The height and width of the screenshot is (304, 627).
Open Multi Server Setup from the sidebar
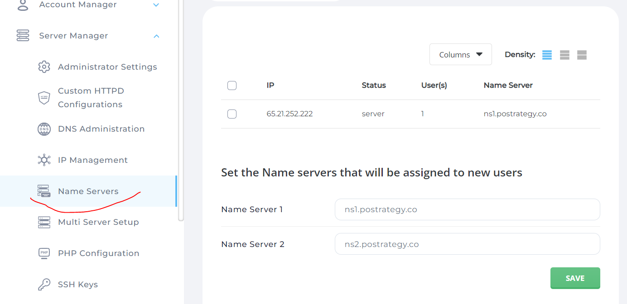coord(98,222)
